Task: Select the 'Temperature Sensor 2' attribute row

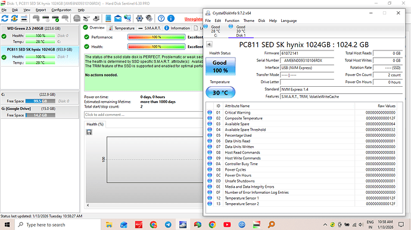Action: click(301, 204)
